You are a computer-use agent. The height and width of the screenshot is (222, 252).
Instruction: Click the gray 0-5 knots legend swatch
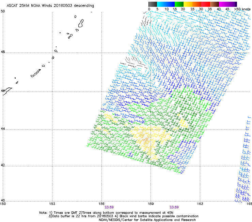point(153,4)
